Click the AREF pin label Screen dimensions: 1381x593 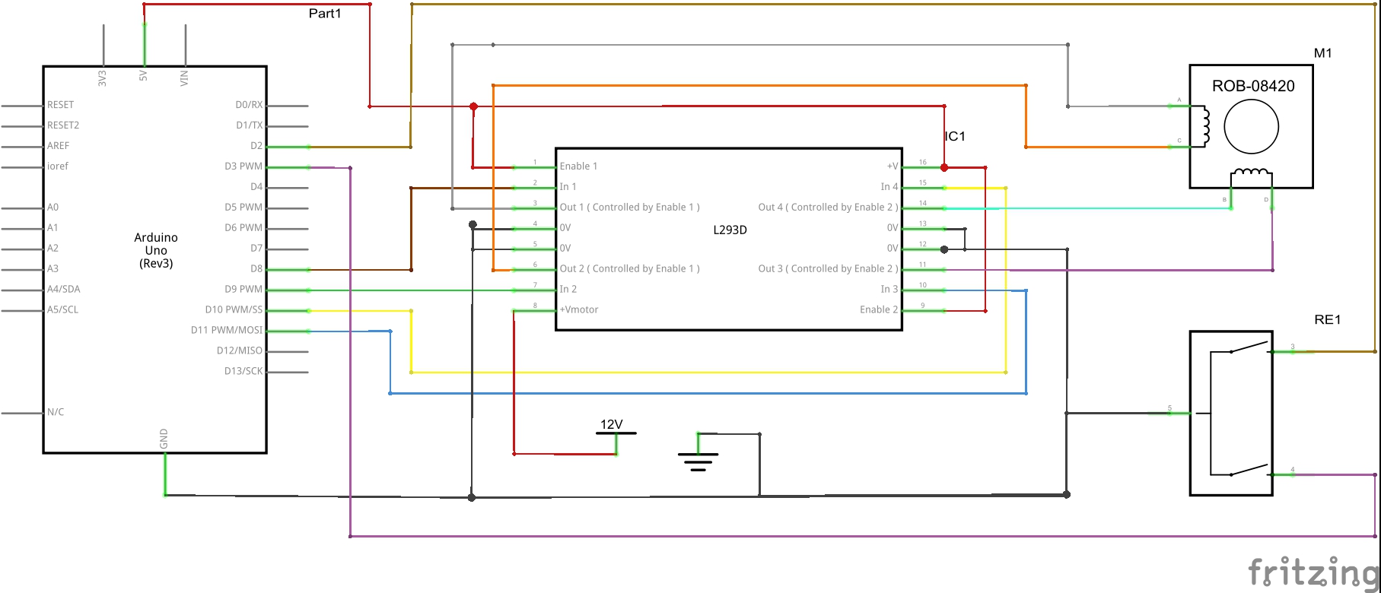point(58,146)
